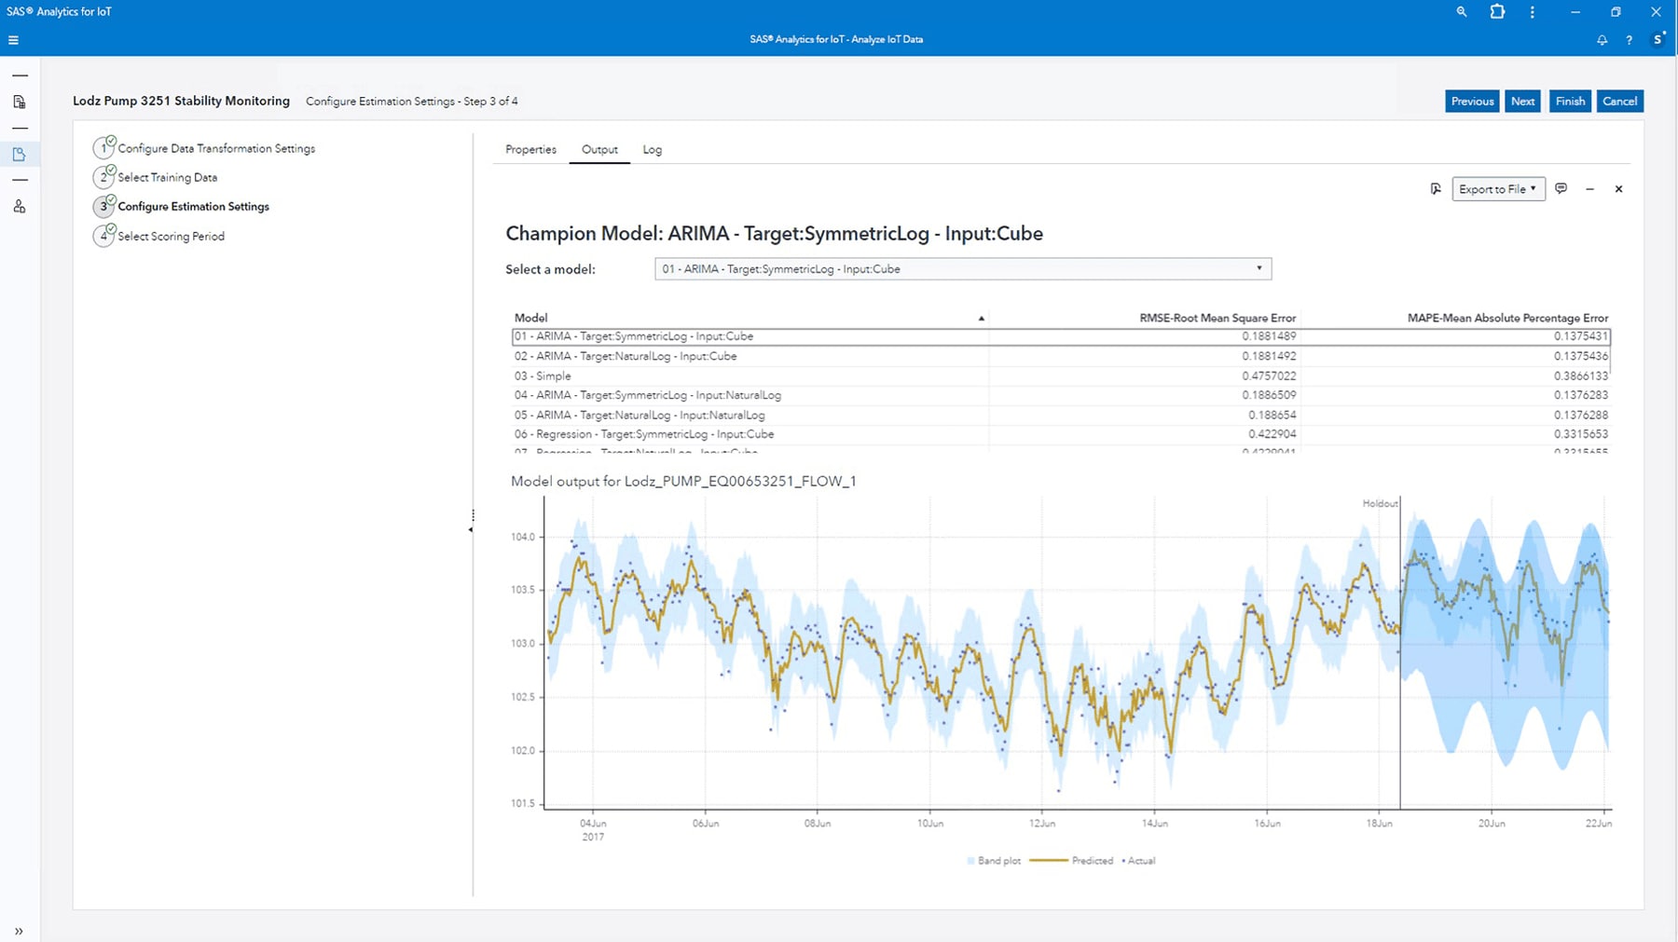Open the navigation hamburger menu
This screenshot has width=1678, height=942.
point(12,39)
